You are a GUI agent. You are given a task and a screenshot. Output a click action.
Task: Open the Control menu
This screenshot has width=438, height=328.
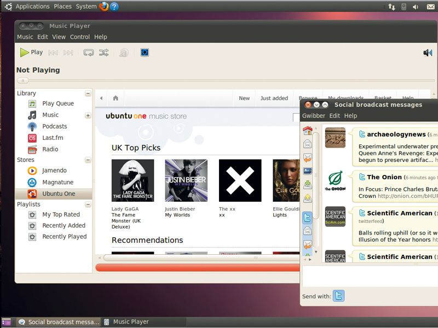[80, 37]
